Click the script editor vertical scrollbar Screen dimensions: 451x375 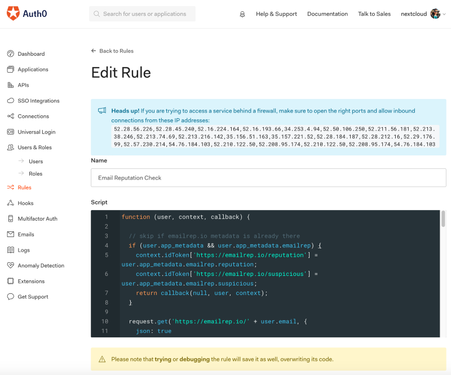pyautogui.click(x=443, y=273)
